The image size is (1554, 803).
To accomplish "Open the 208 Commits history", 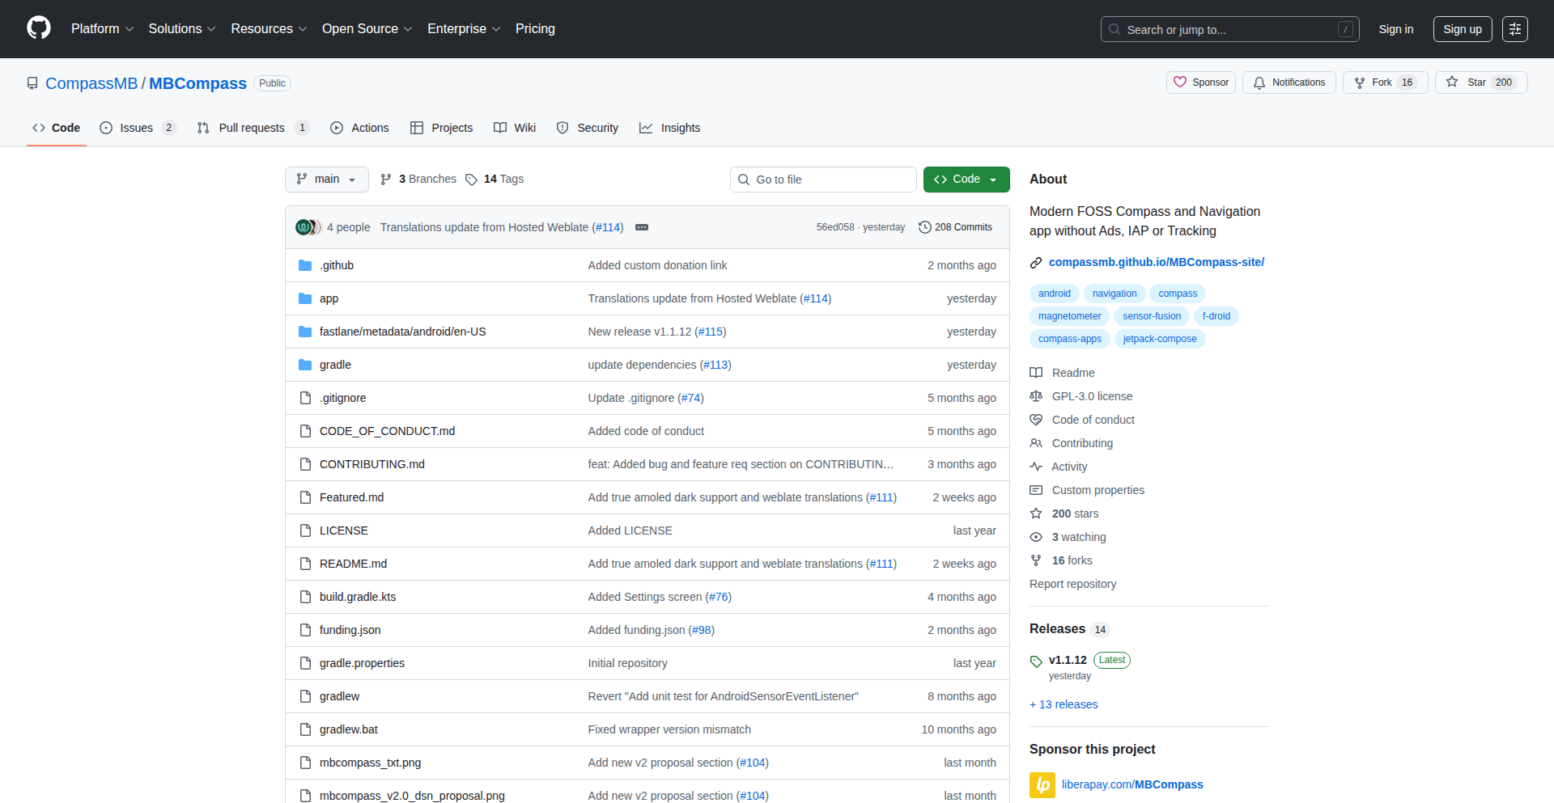I will (955, 227).
